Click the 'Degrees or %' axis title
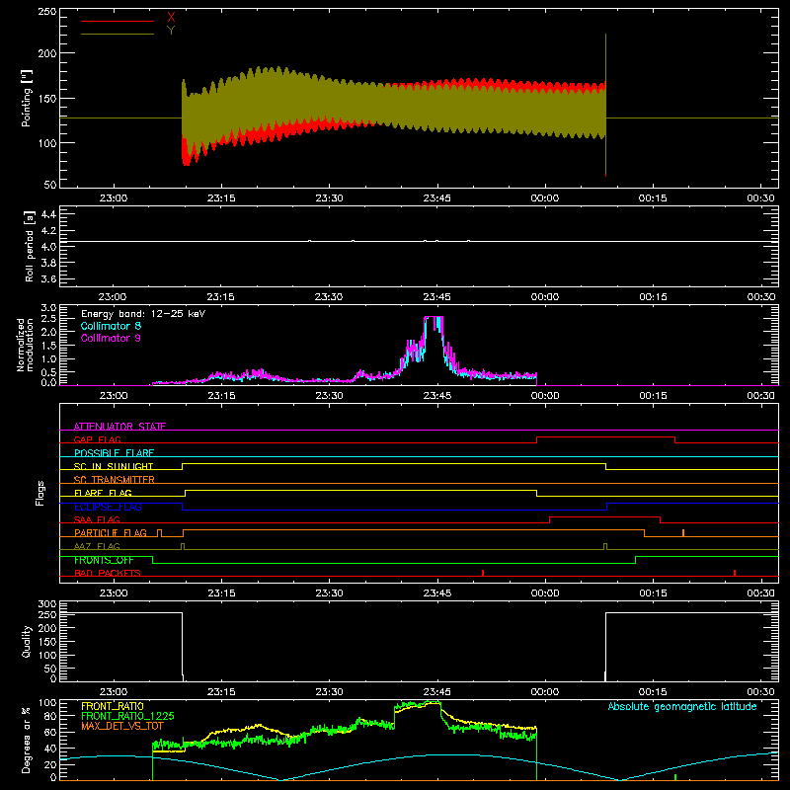This screenshot has width=790, height=790. point(27,740)
